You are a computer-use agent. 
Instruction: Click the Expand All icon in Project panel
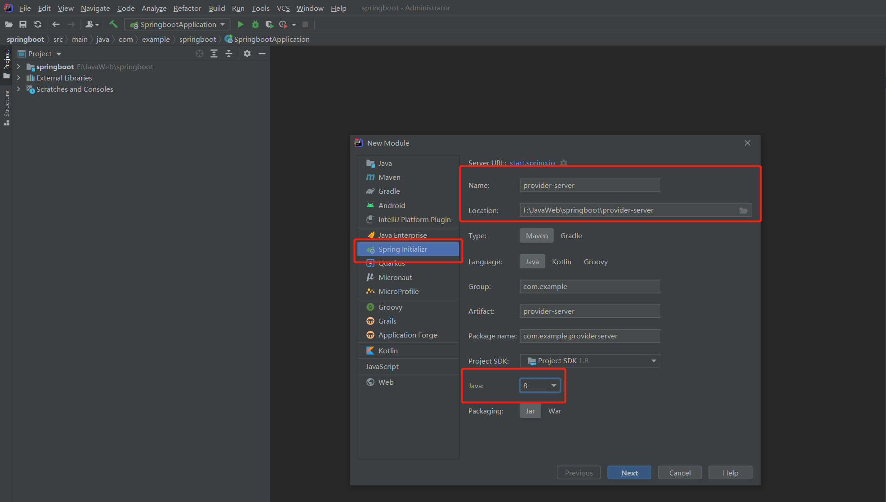(x=214, y=53)
